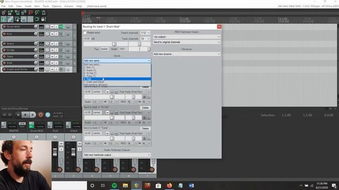Toggle metronome icon in main toolbar
339x190 pixels.
[43, 13]
